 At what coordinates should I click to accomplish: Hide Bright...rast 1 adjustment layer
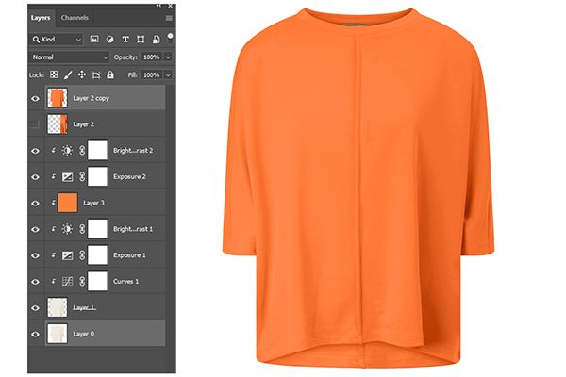click(36, 229)
